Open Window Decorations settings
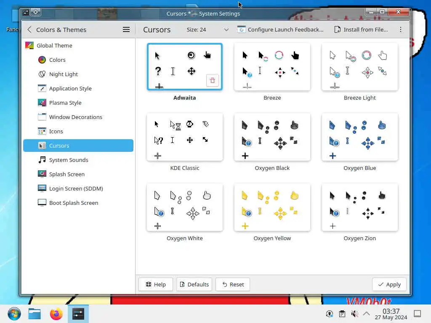 tap(78, 117)
